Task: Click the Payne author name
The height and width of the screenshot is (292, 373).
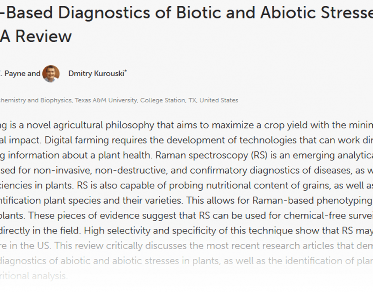Action: (x=15, y=74)
